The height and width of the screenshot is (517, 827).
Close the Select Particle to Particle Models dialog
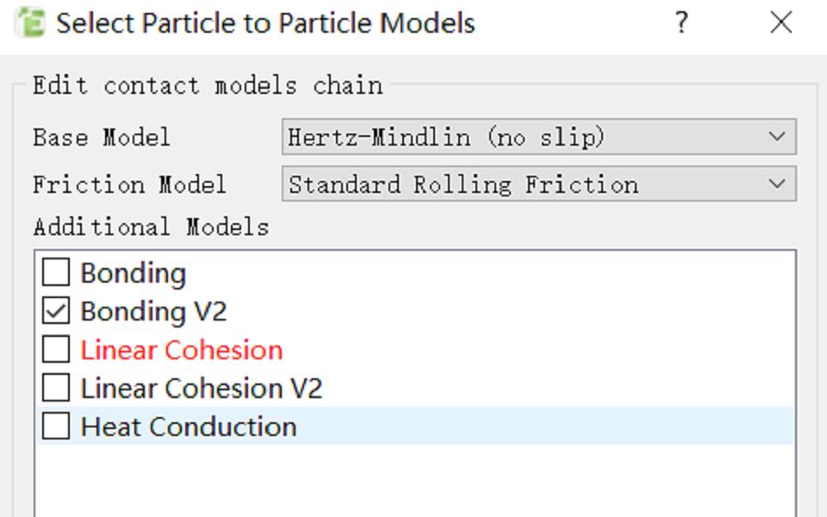[x=780, y=22]
